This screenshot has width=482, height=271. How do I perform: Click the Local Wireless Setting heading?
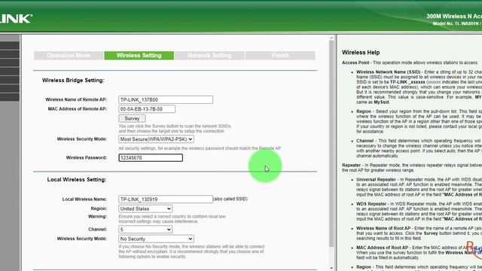click(x=77, y=179)
